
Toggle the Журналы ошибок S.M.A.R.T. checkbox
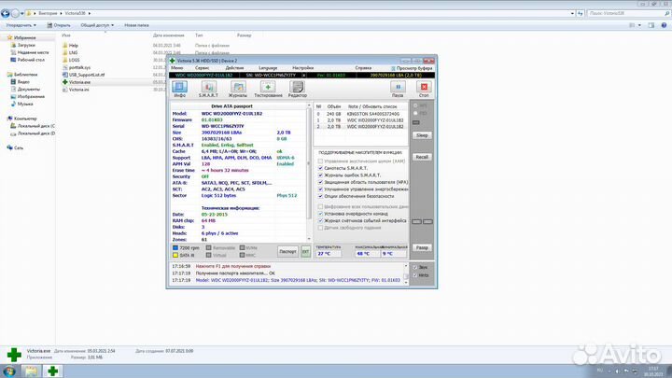tap(320, 175)
